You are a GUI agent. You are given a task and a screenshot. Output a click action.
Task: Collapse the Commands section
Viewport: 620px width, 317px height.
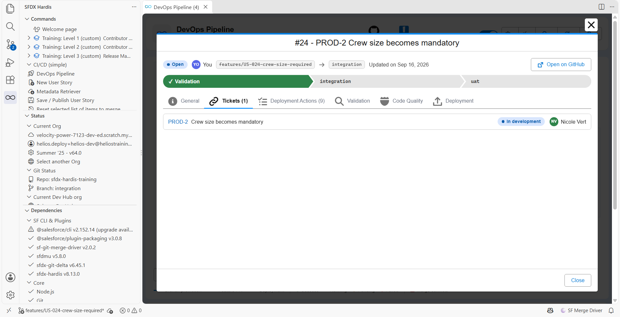[27, 19]
